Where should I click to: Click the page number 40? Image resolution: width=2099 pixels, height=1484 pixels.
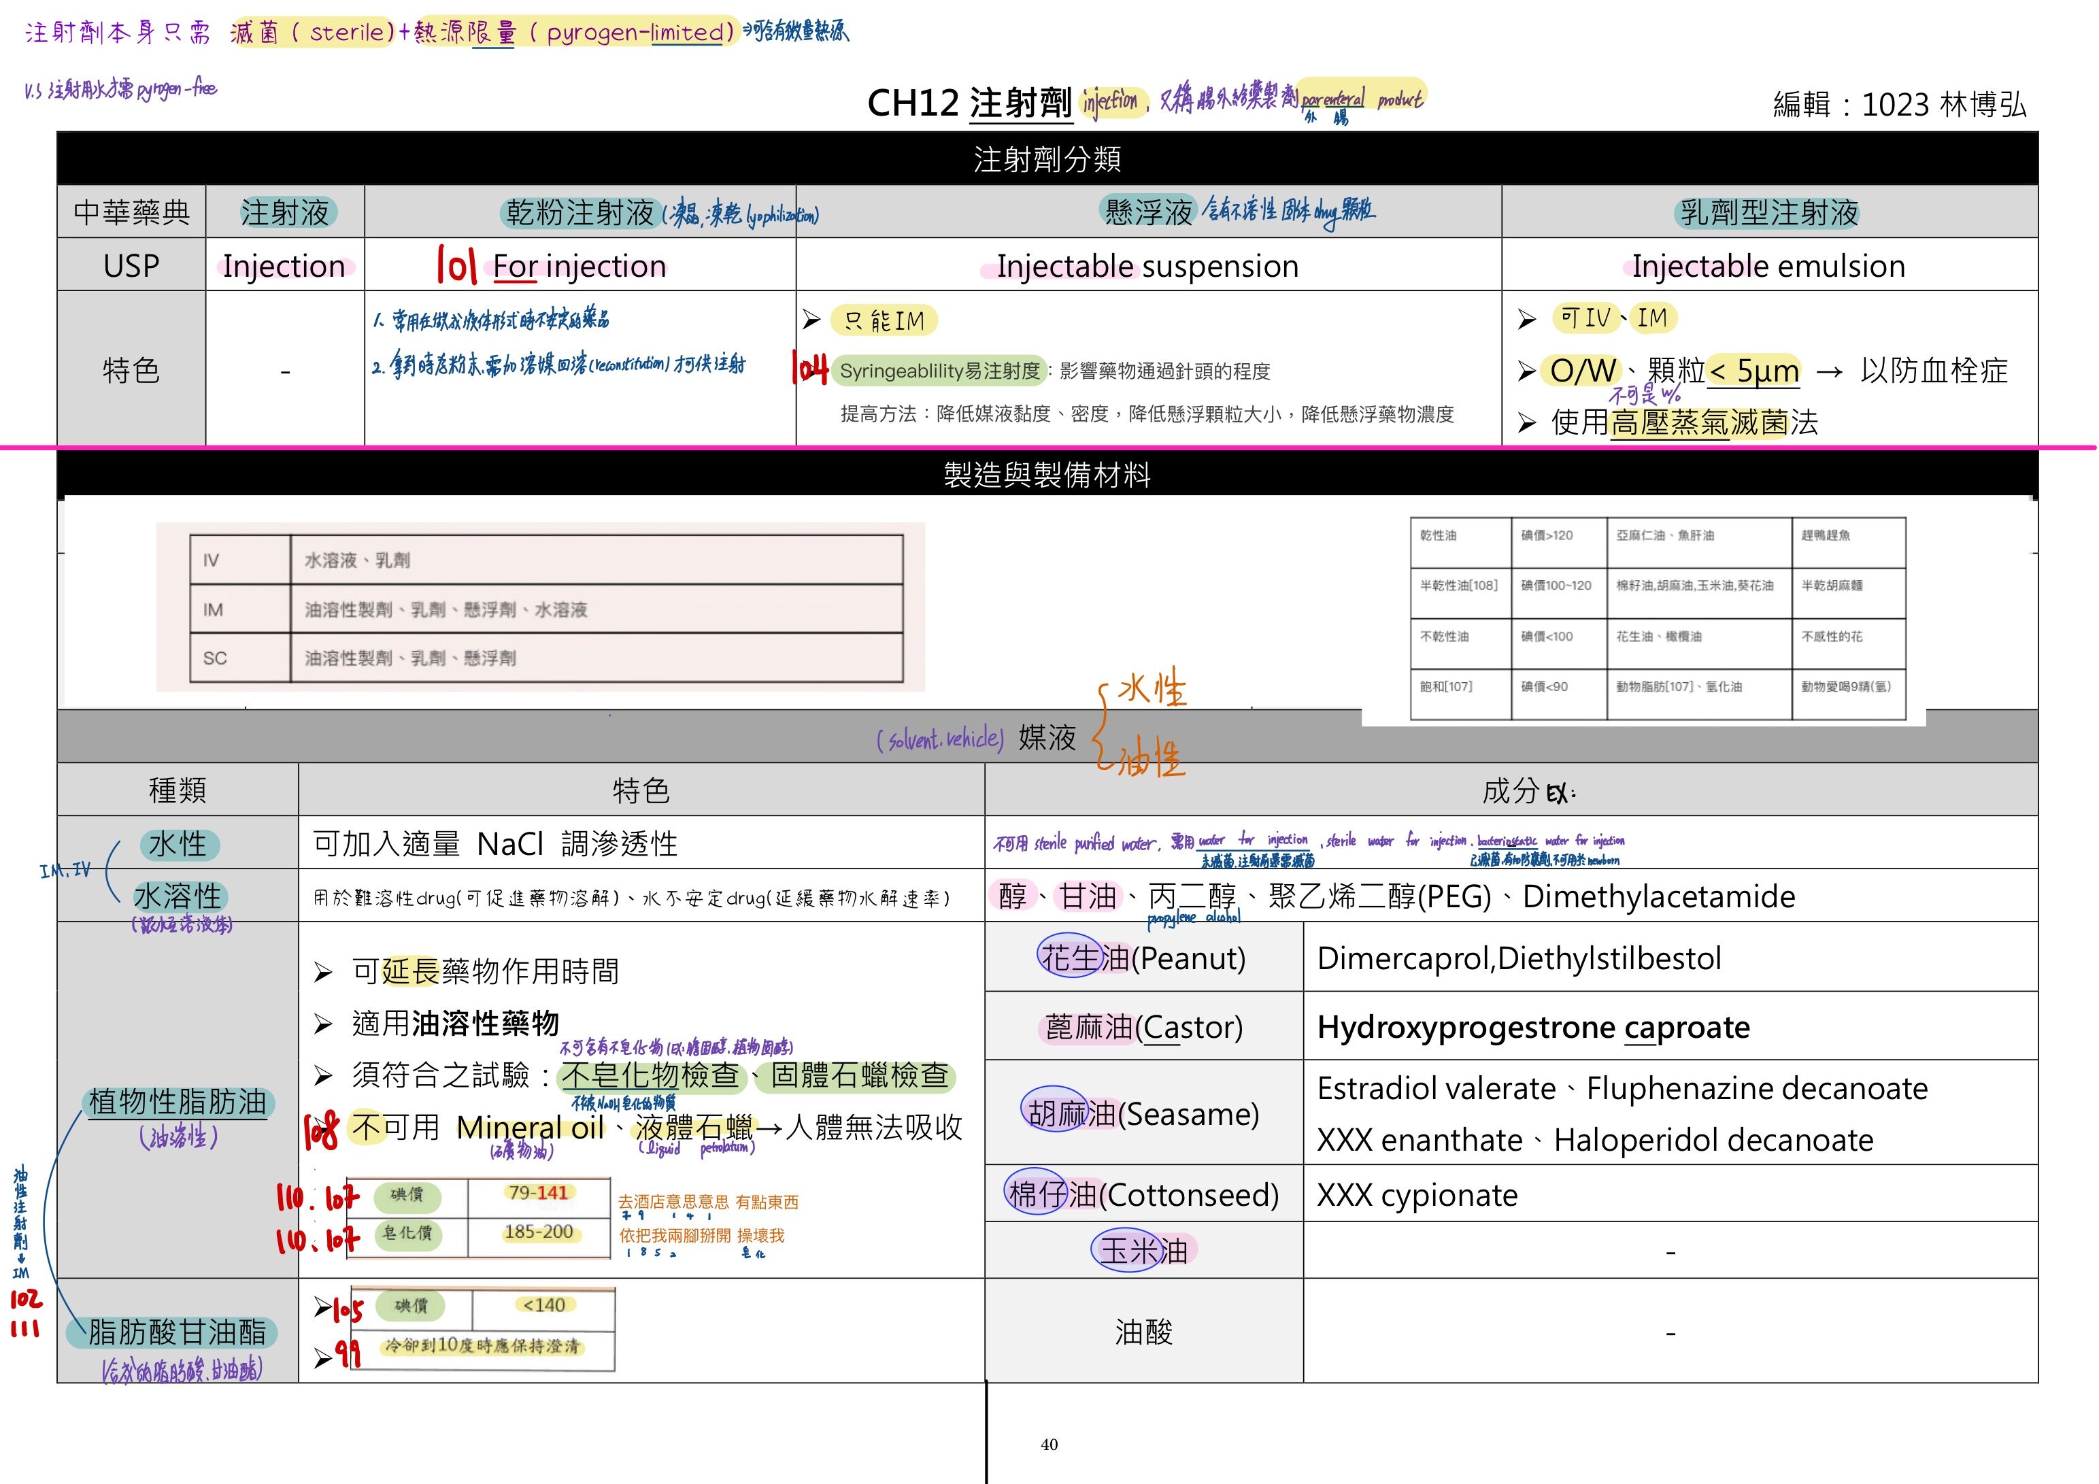(1049, 1445)
